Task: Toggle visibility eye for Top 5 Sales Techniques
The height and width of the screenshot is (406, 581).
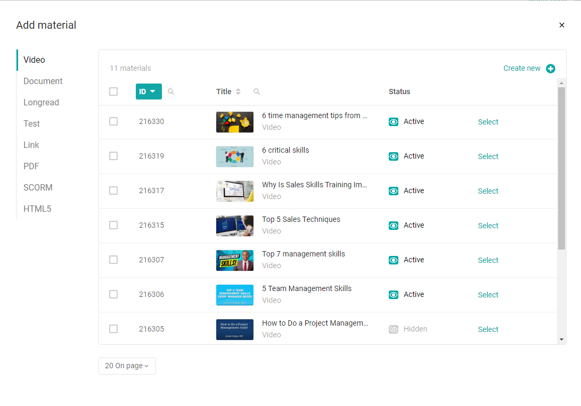Action: (394, 226)
